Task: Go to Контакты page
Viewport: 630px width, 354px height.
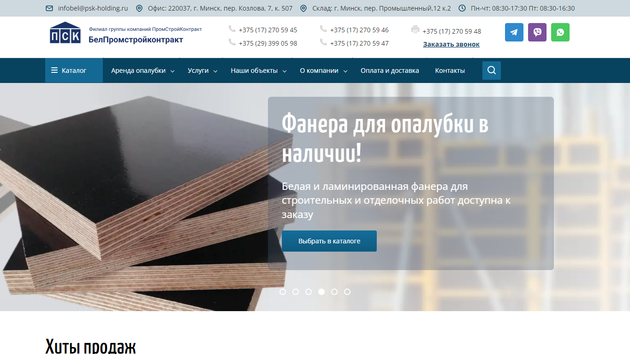Action: coord(450,71)
